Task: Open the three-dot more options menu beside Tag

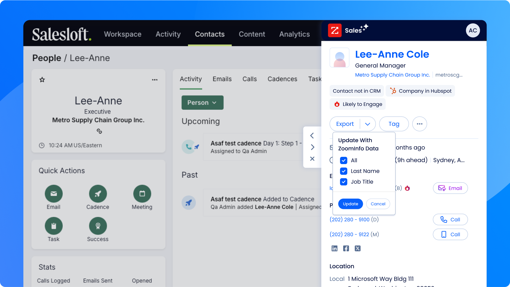Action: coord(419,124)
